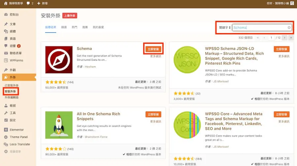
Task: Click the Elementor sidebar icon
Action: 6,130
